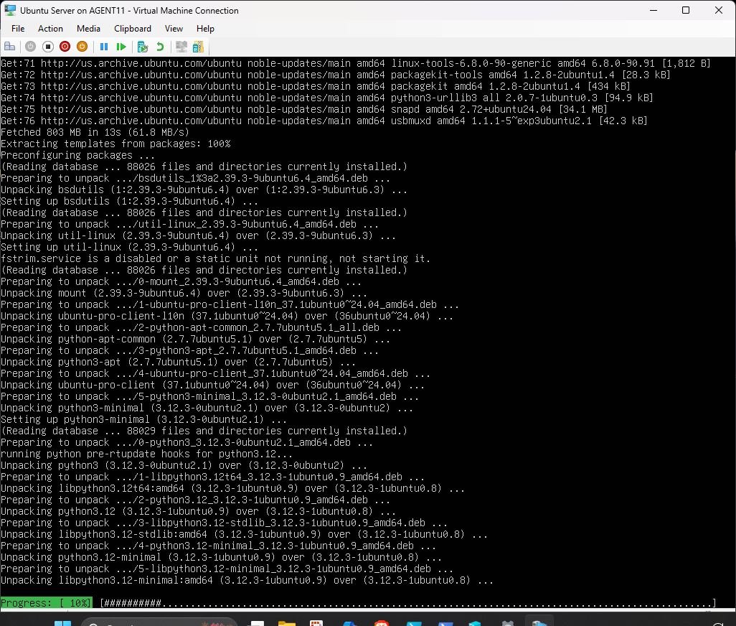736x626 pixels.
Task: Click the greyed-out Start power icon
Action: (30, 47)
